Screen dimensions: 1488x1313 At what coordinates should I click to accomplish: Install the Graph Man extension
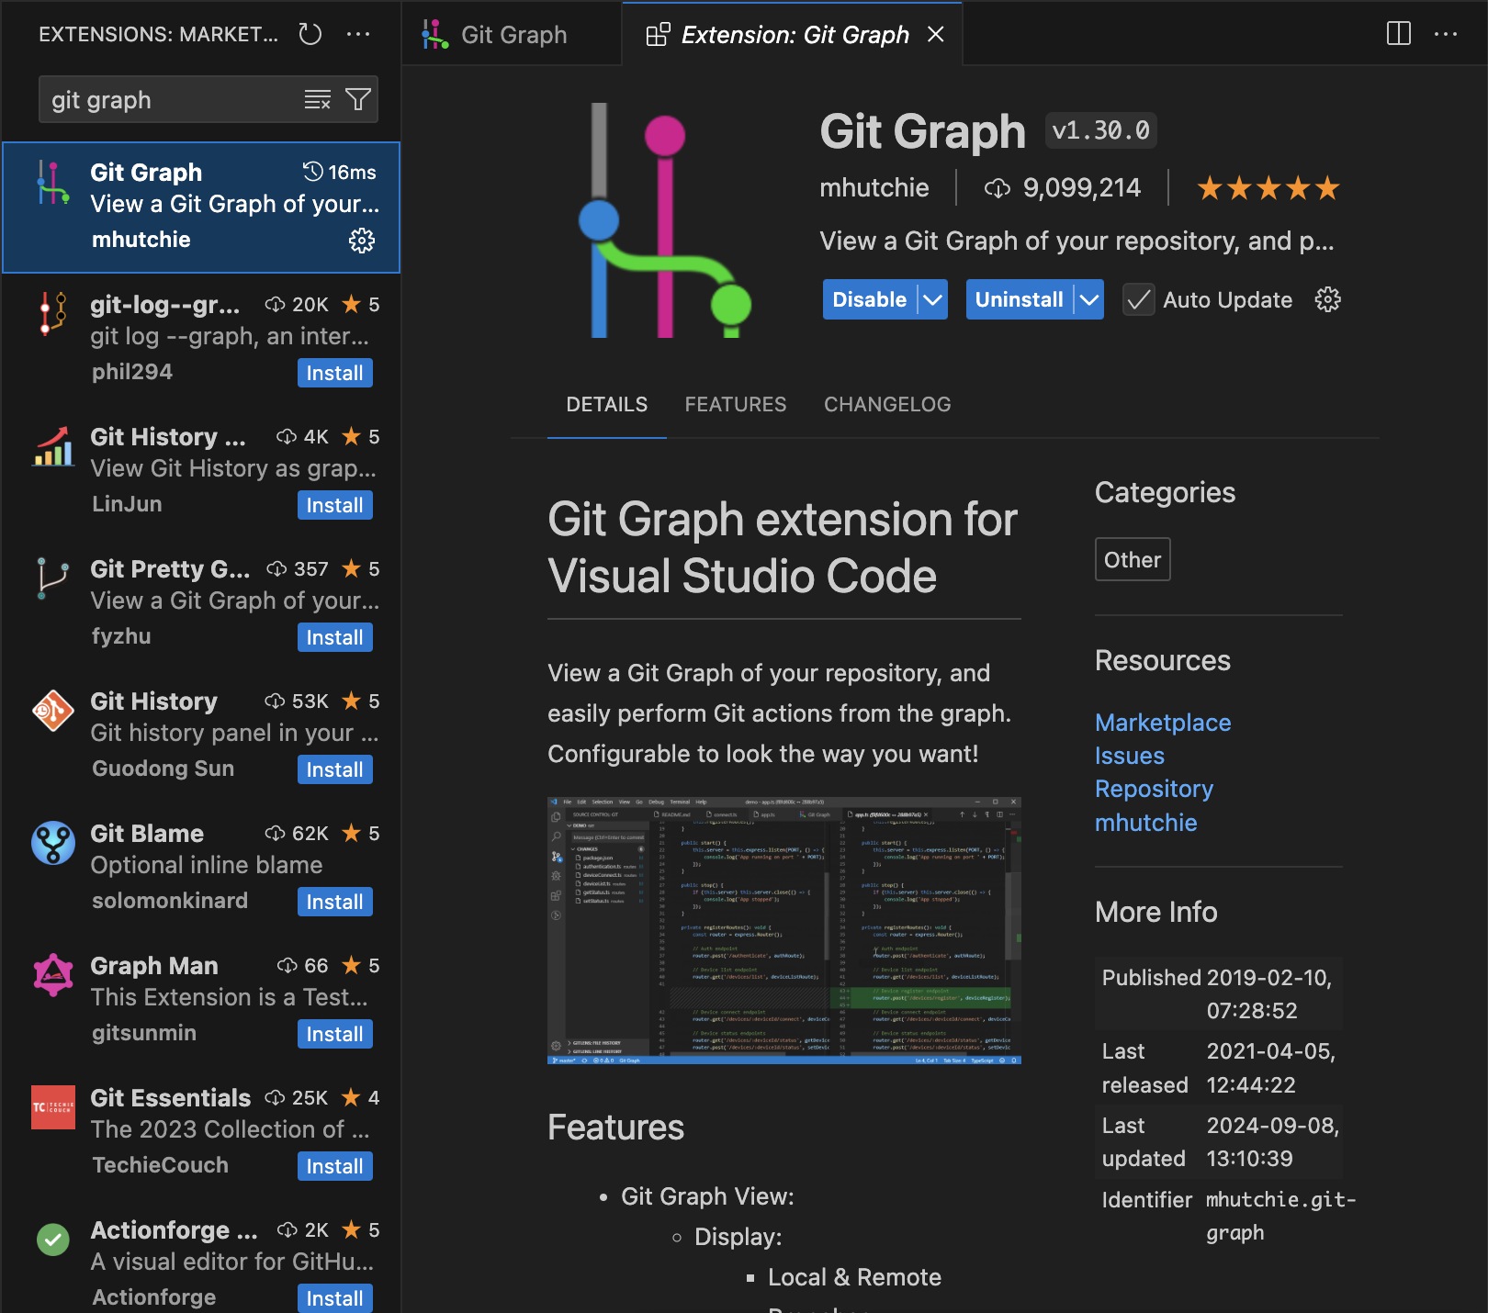point(334,1034)
